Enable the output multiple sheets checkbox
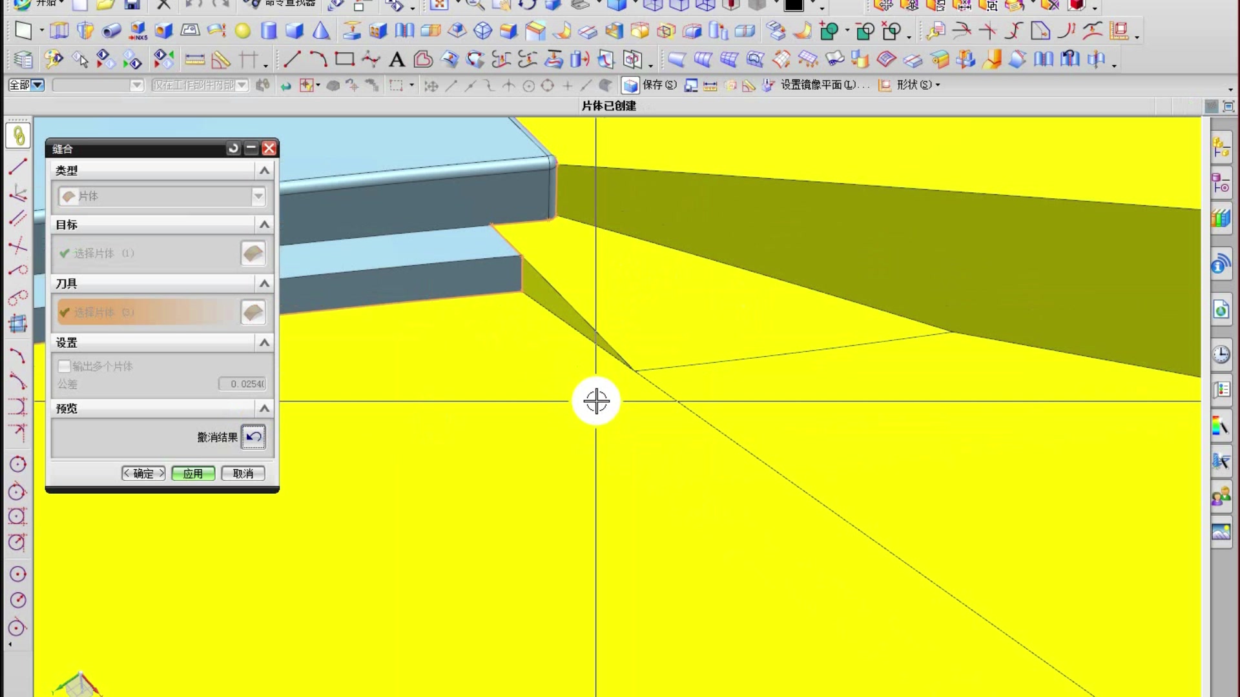 pos(64,366)
